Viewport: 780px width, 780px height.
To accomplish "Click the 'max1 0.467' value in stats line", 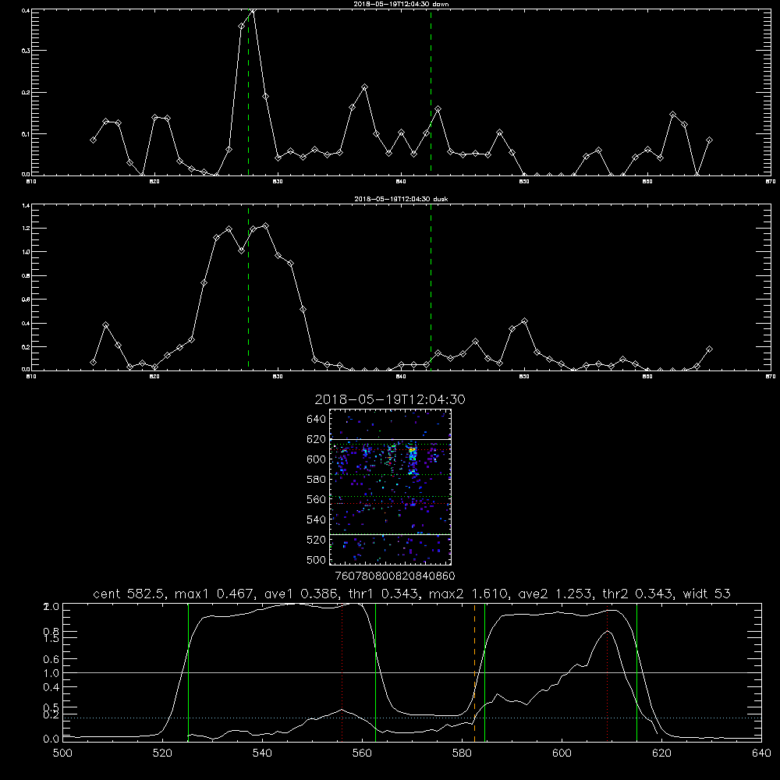I will click(x=215, y=594).
